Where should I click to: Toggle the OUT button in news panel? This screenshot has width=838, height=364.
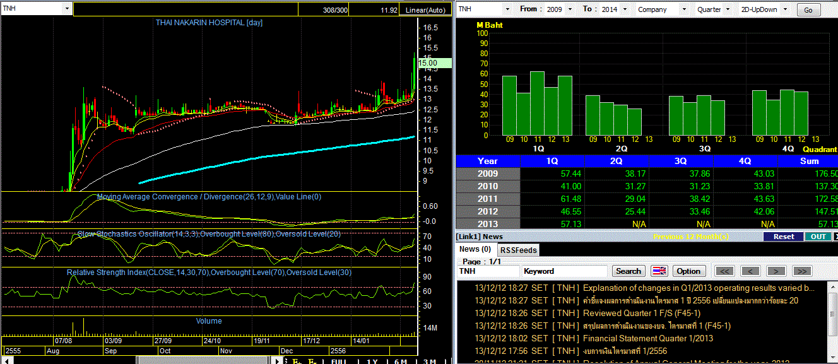[x=818, y=237]
